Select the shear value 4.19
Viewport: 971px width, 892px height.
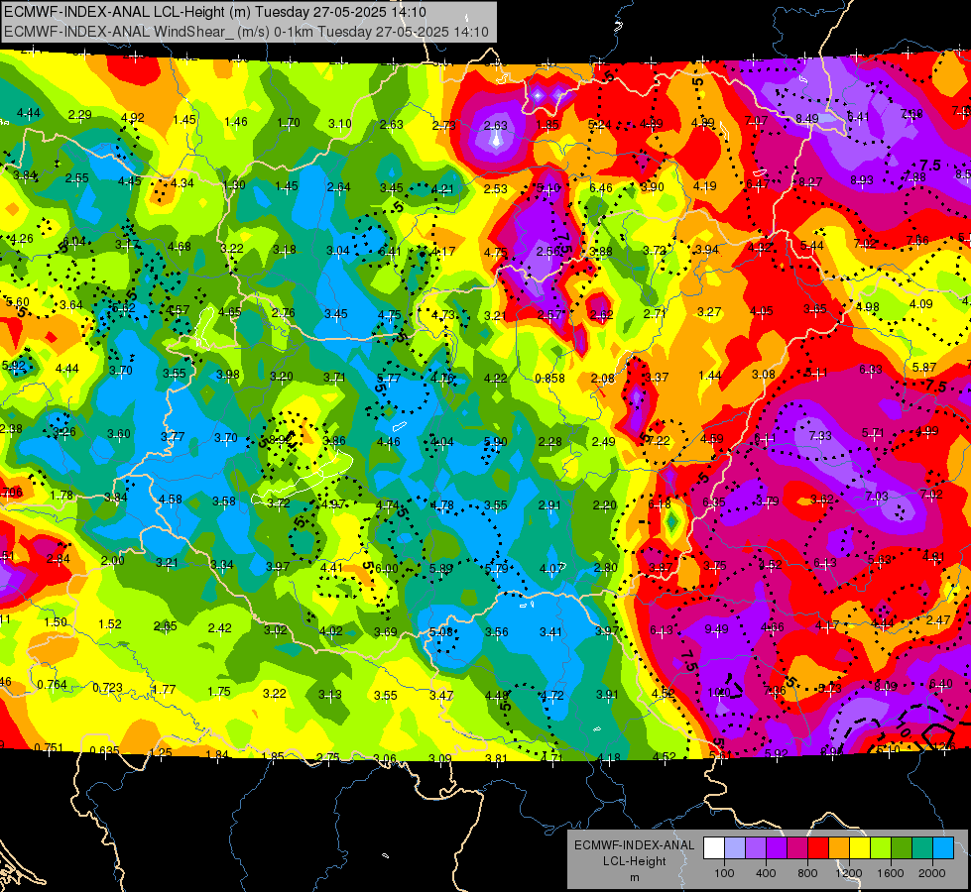(705, 185)
